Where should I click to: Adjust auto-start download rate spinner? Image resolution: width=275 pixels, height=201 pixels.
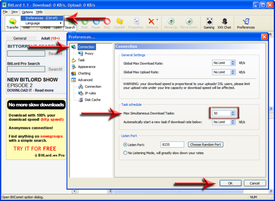pos(233,122)
